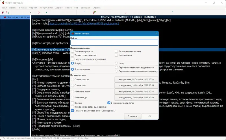Check the 'Начало слова' box

point(116,55)
